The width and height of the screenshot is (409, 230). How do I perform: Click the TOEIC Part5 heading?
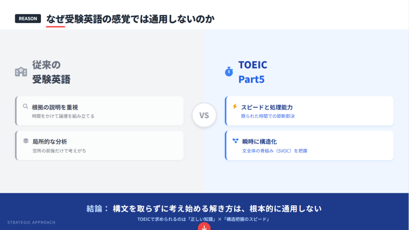point(253,72)
